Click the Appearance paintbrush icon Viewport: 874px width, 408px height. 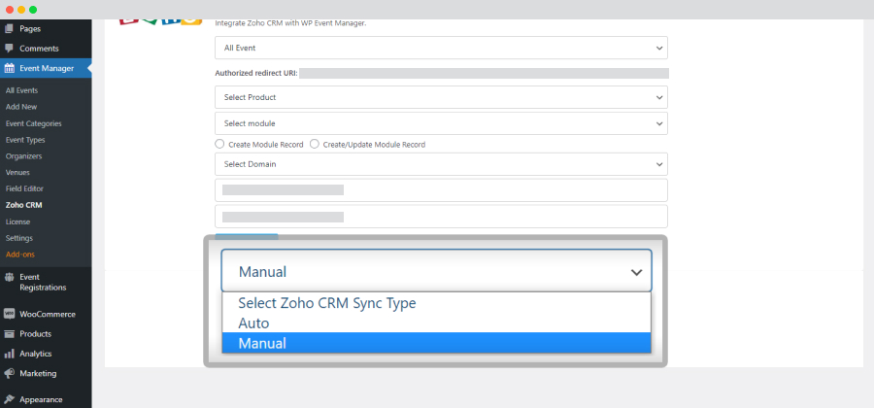9,399
